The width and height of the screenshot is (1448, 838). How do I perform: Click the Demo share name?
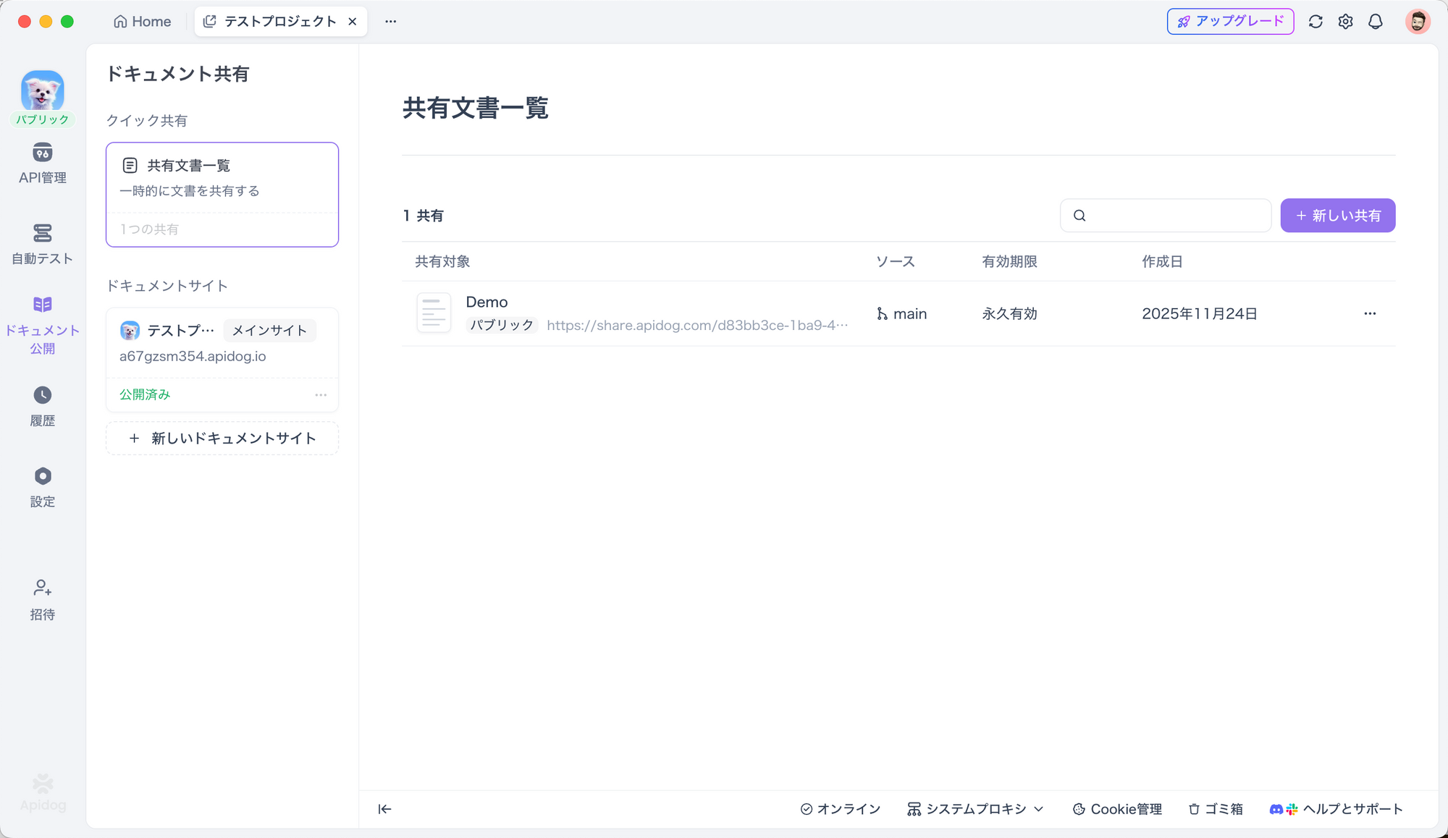point(487,302)
